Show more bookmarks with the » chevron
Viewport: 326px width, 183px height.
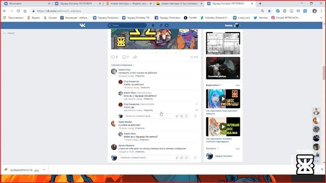[321, 18]
